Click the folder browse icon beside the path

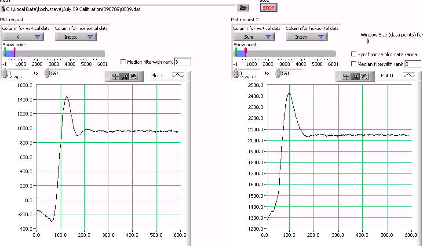[242, 7]
